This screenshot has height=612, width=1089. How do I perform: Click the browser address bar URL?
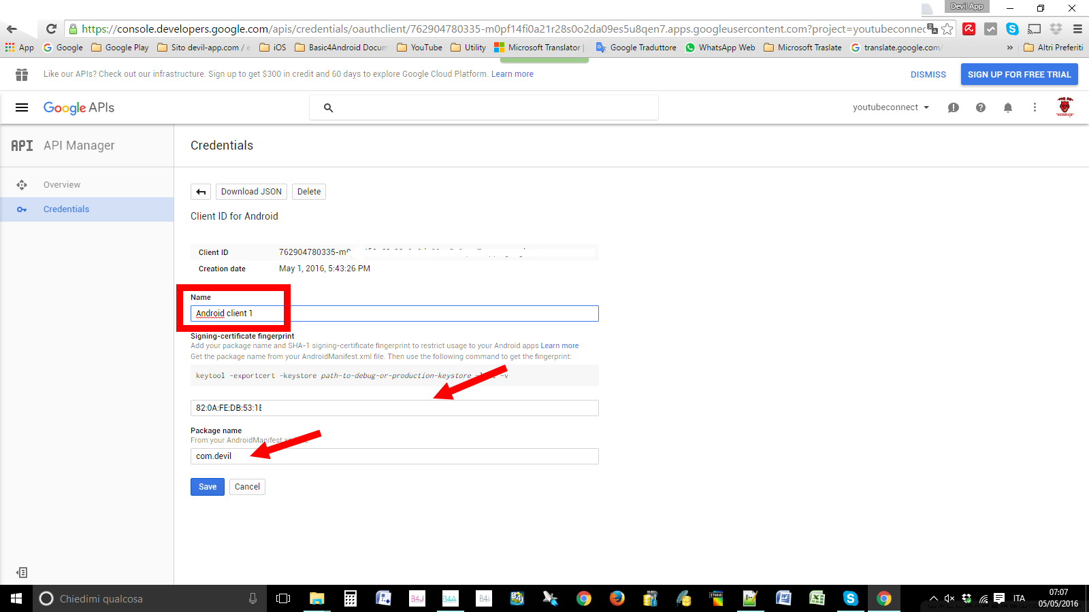(504, 29)
